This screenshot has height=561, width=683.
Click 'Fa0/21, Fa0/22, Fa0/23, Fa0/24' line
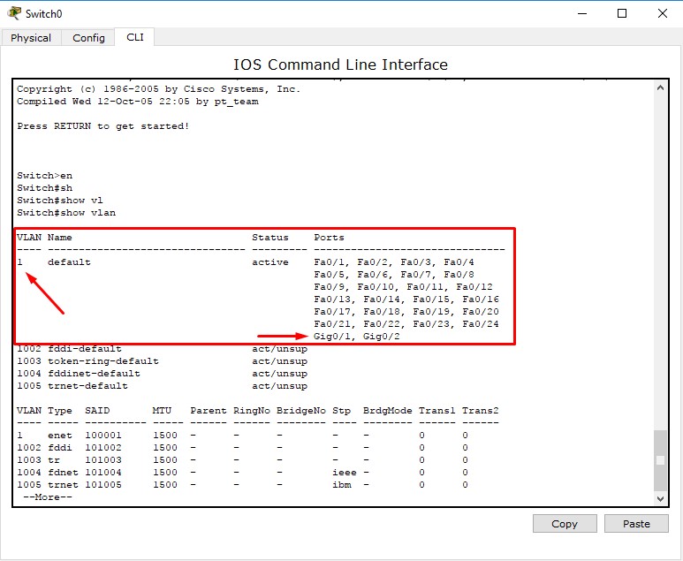[x=406, y=324]
